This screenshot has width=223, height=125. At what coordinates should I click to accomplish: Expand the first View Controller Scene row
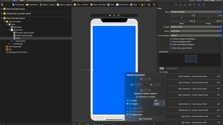pyautogui.click(x=2, y=9)
